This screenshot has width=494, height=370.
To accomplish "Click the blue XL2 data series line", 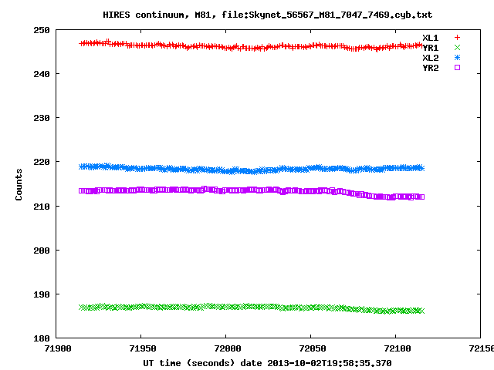I will click(252, 170).
